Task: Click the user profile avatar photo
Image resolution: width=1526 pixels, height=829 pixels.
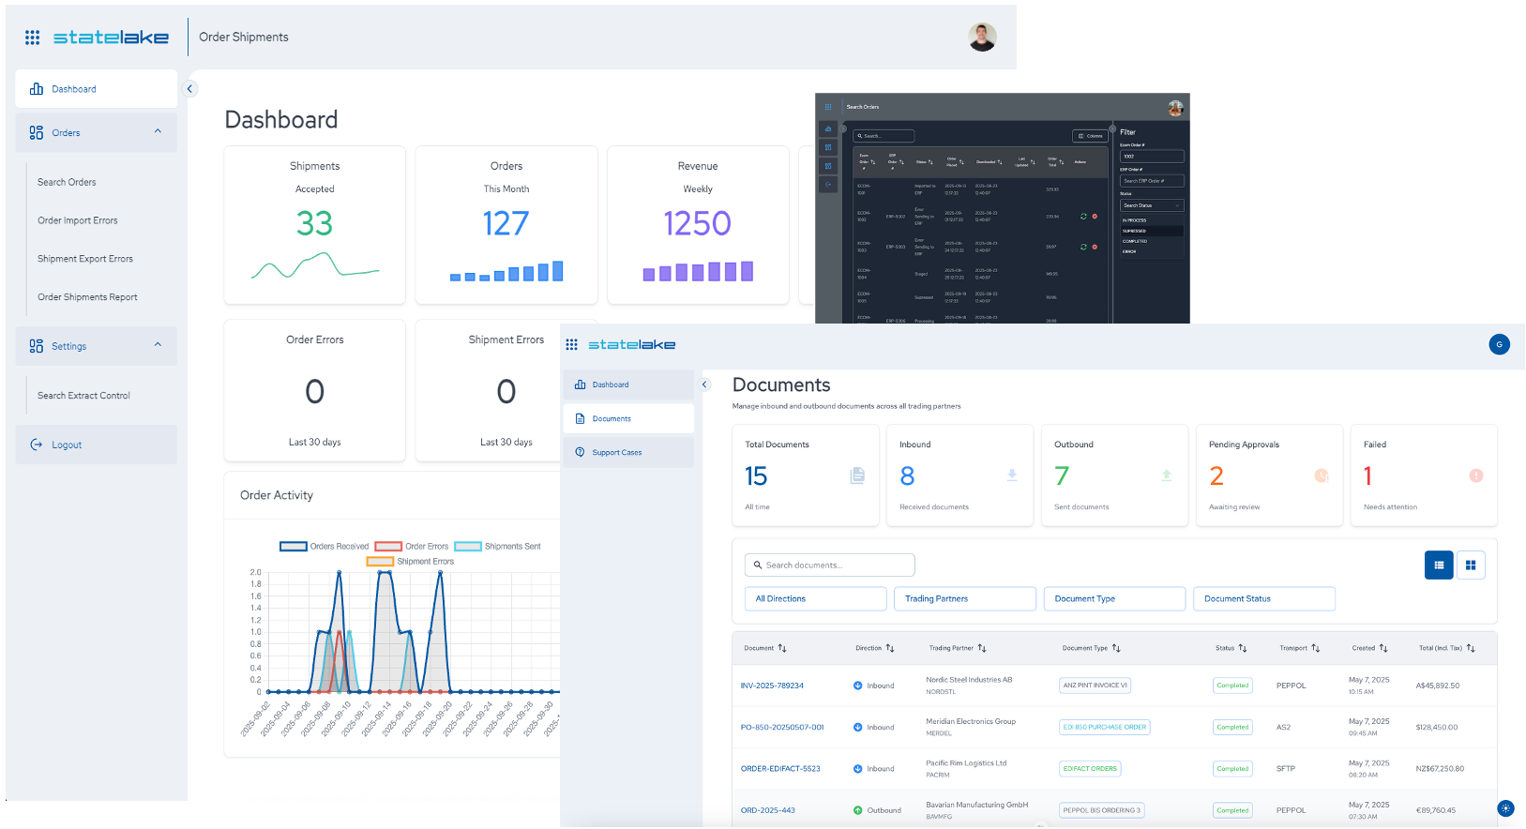Action: pos(982,38)
